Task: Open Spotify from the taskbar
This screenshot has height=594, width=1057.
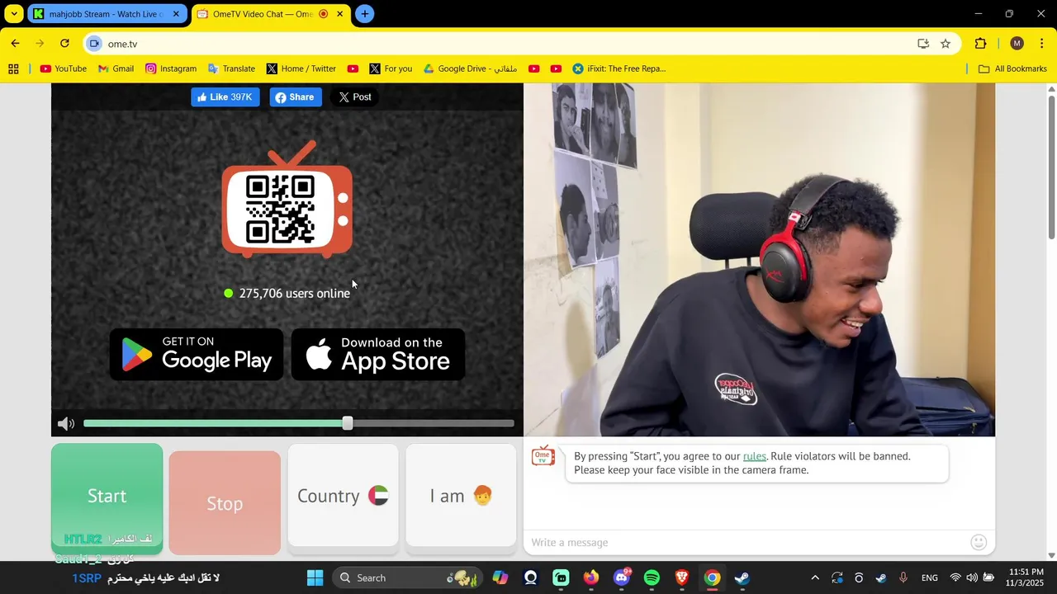Action: coord(652,577)
